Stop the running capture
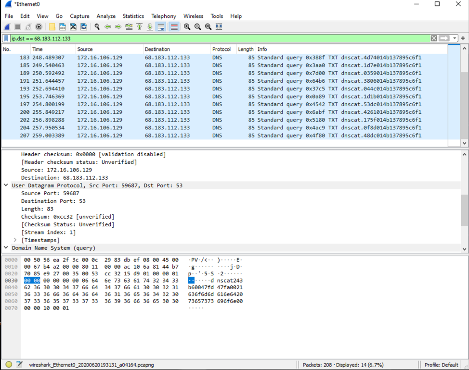469x370 pixels. pos(18,27)
